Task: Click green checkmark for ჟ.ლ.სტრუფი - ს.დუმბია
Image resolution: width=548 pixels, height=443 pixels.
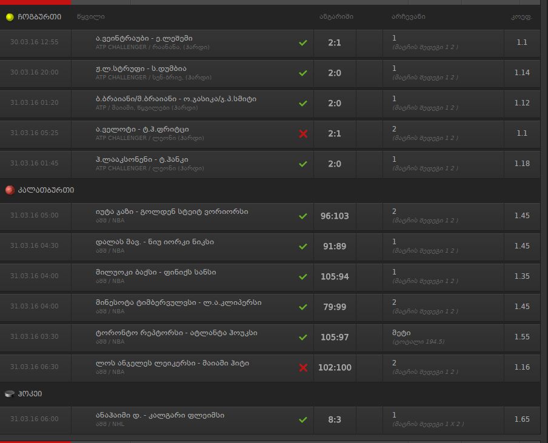Action: 303,73
